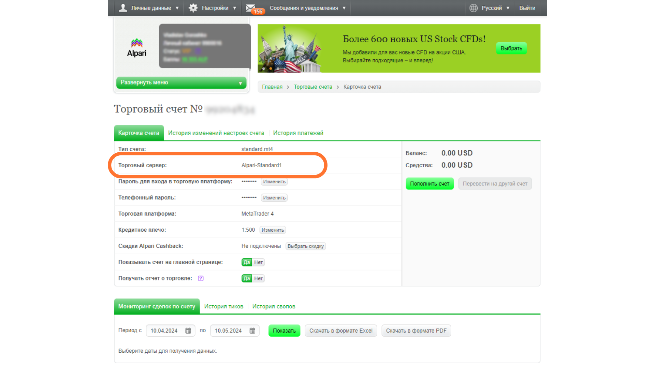Click the settings gear icon

193,8
